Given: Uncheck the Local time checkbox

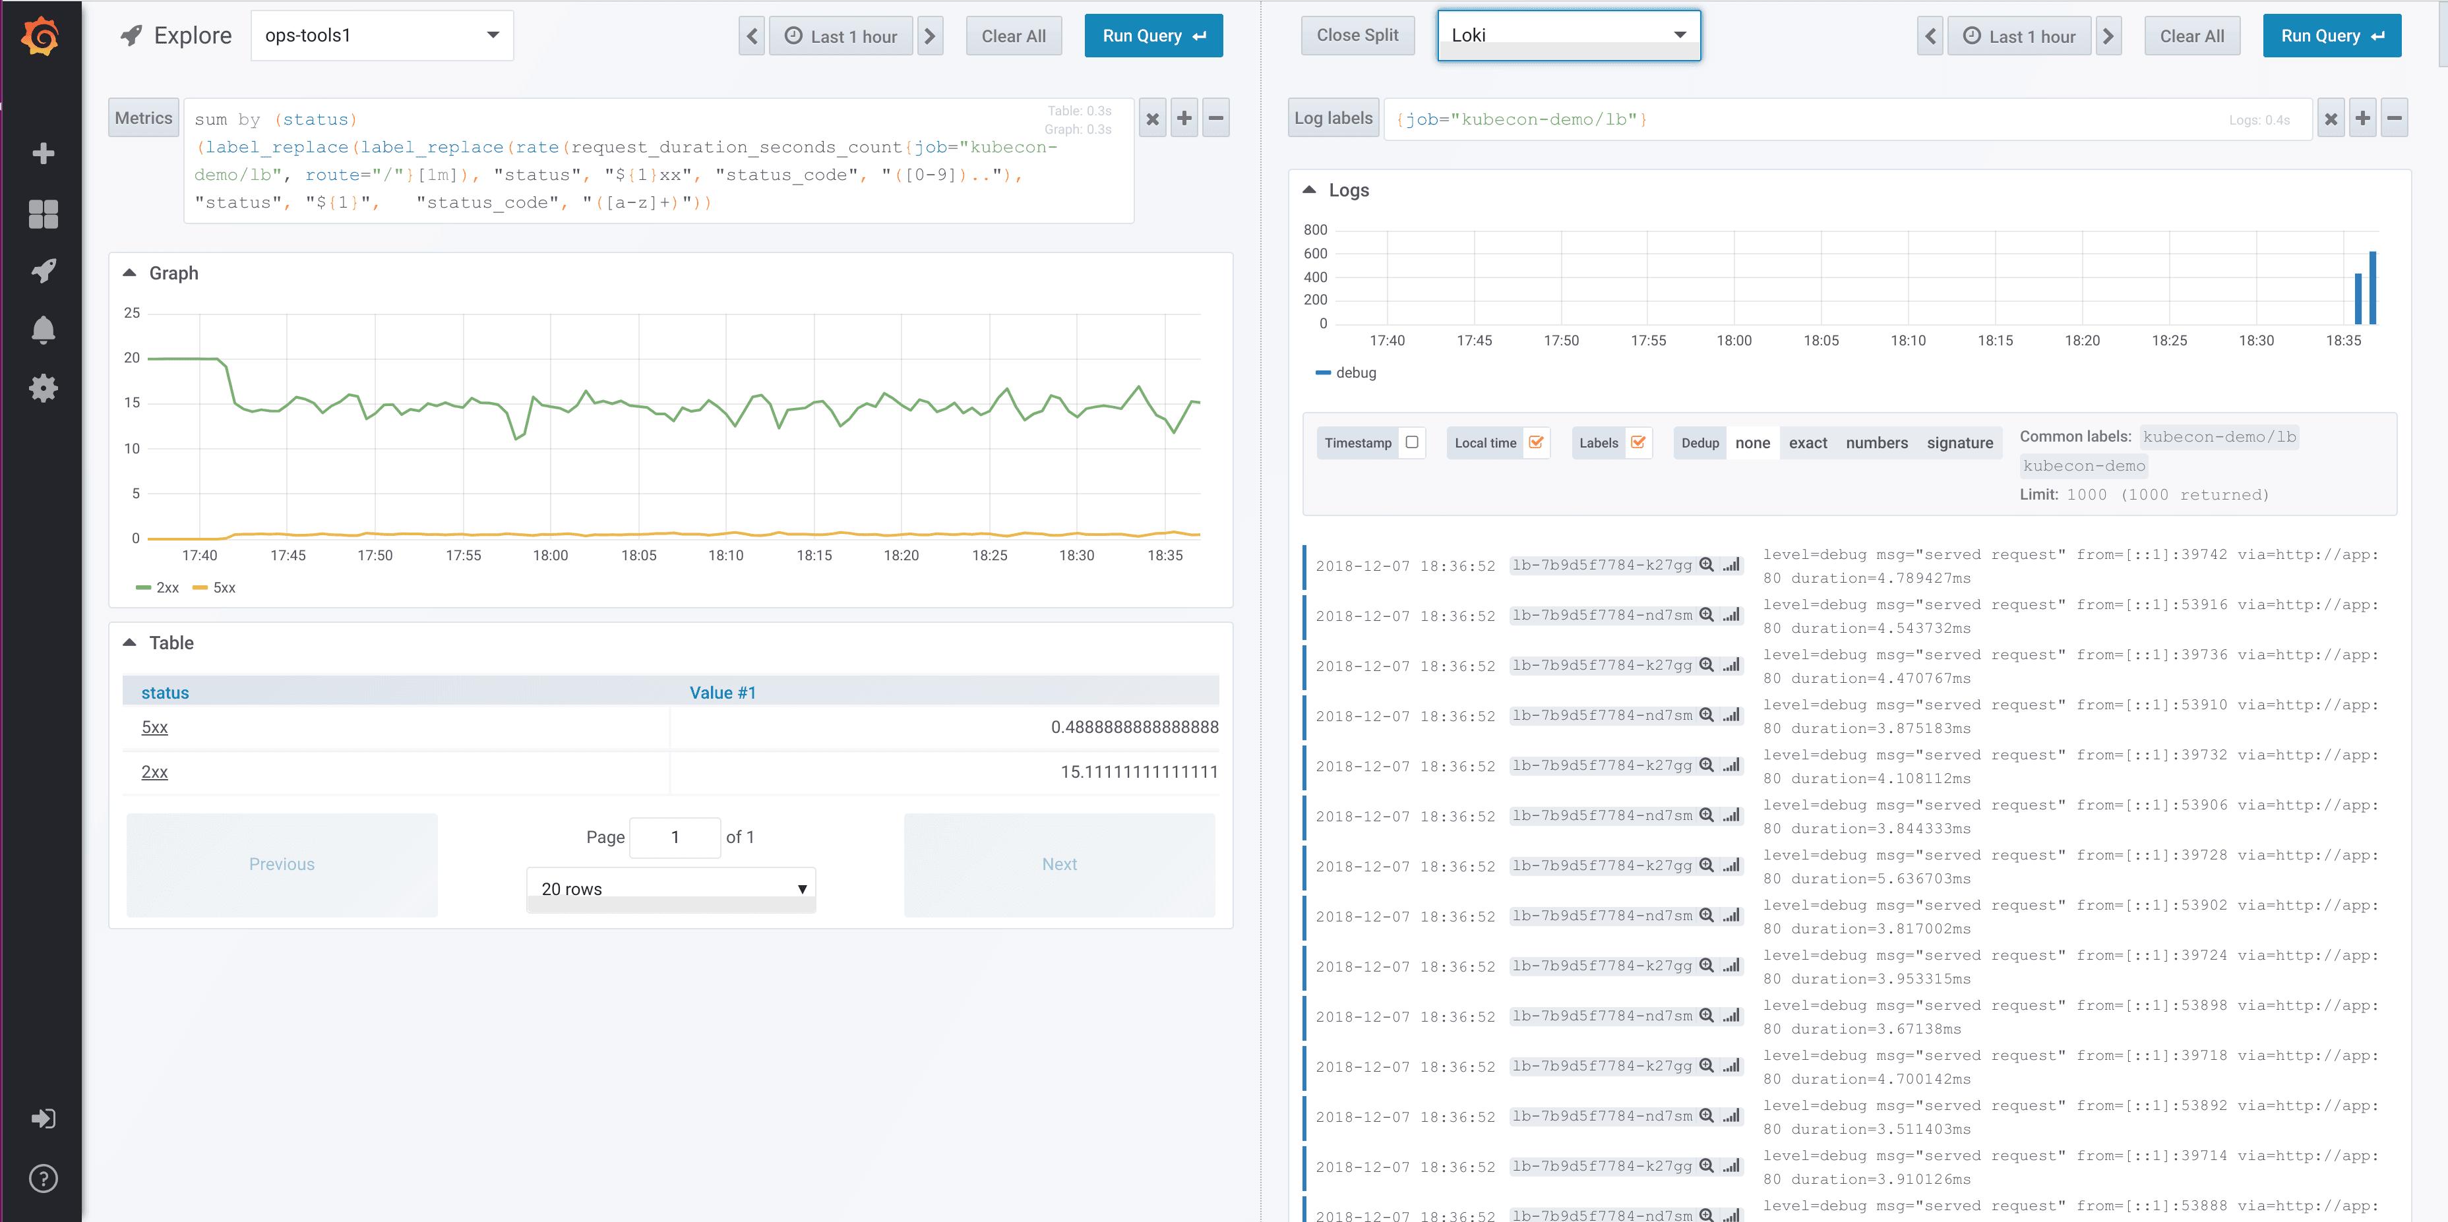Looking at the screenshot, I should pyautogui.click(x=1536, y=442).
